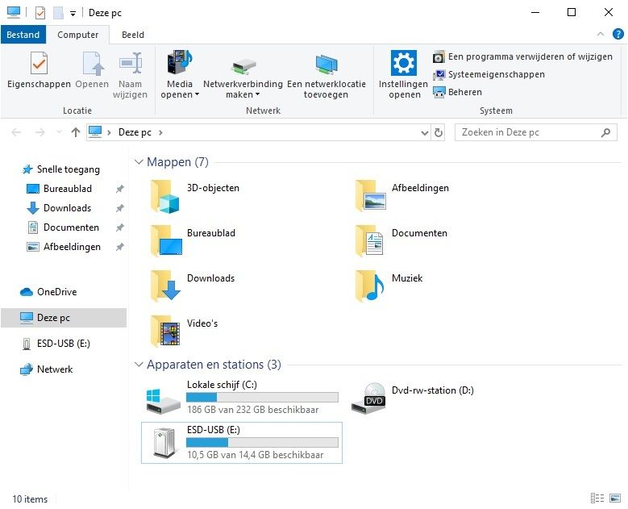Select the Muziek folder
The width and height of the screenshot is (628, 509).
(x=389, y=286)
